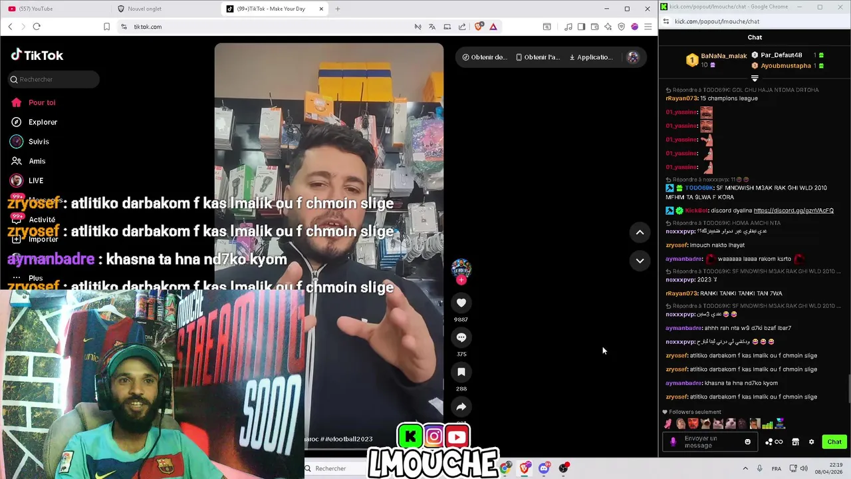Open Suivis in the TikTok sidebar
Viewport: 851px width, 479px height.
click(x=31, y=142)
